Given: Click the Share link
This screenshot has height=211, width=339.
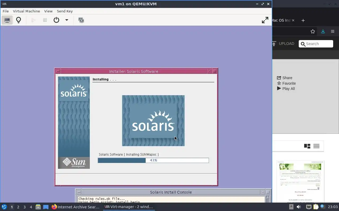Looking at the screenshot, I should [285, 78].
